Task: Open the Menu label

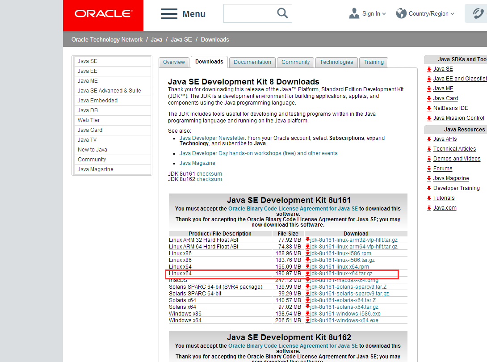Action: (x=194, y=14)
